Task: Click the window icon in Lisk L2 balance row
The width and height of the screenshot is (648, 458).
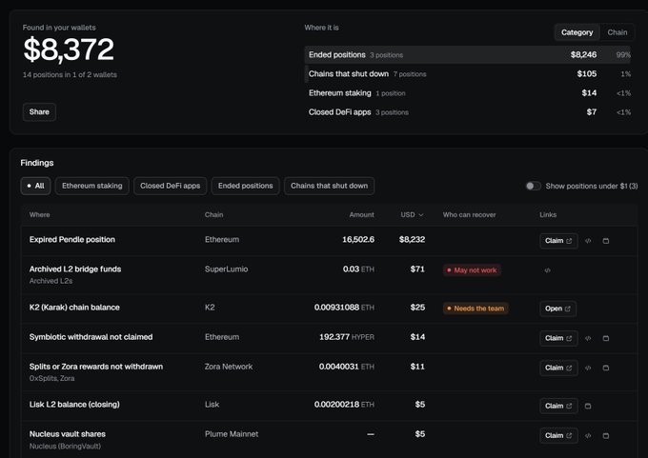Action: pos(588,406)
